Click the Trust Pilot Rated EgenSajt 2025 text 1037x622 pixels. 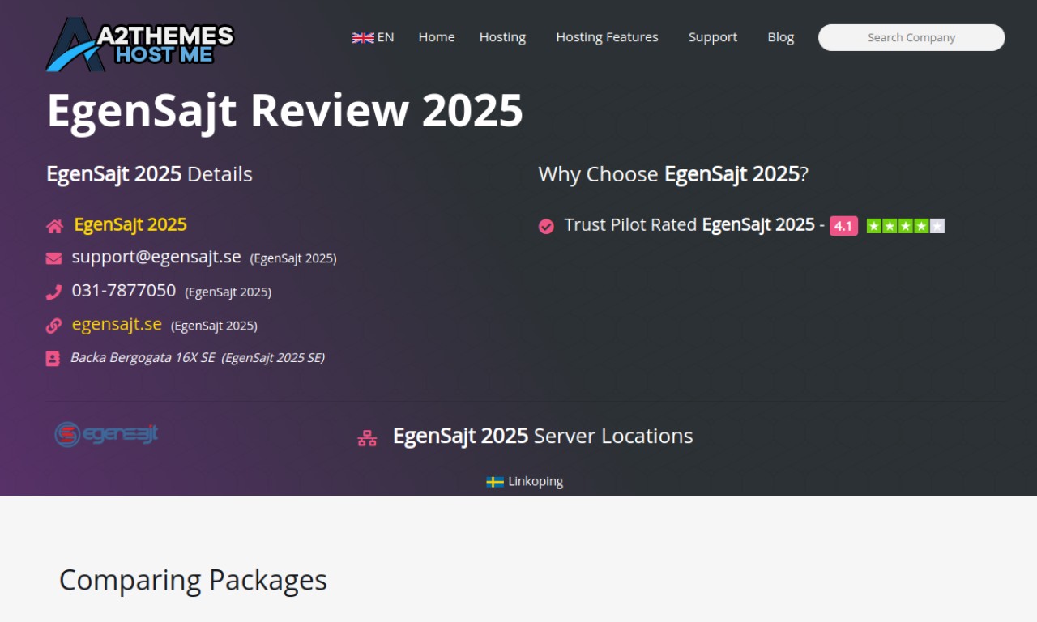pyautogui.click(x=689, y=224)
